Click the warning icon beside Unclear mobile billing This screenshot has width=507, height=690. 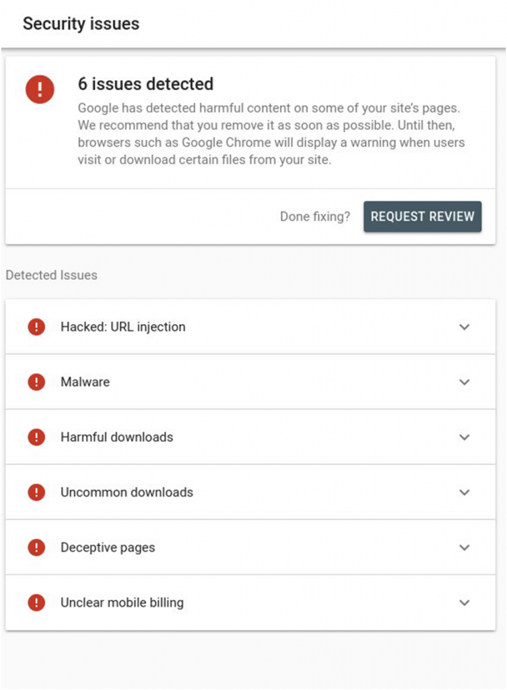35,602
